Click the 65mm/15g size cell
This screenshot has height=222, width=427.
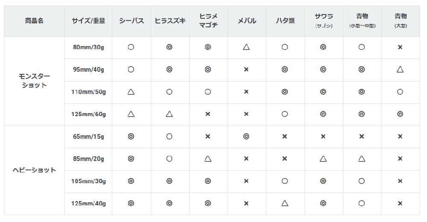(x=88, y=137)
